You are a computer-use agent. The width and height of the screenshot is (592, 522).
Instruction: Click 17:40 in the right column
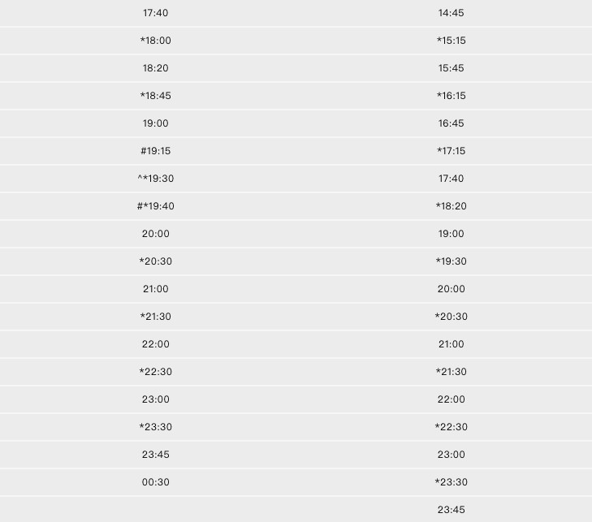[x=452, y=179]
